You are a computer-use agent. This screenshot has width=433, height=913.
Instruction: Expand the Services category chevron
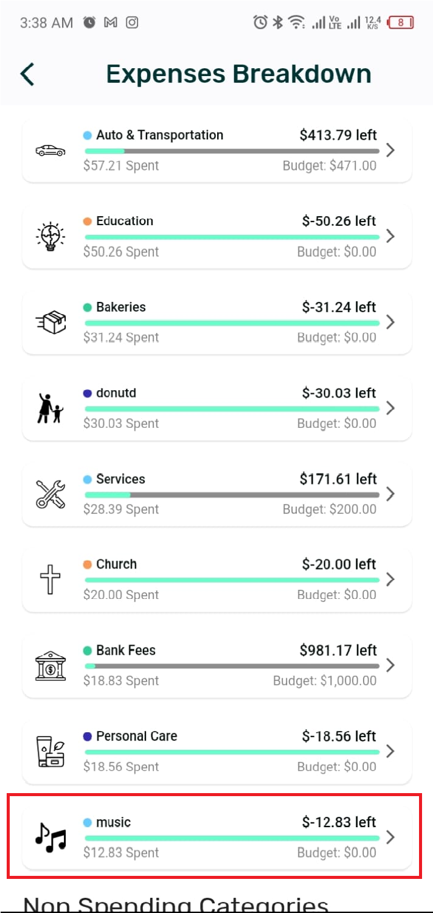pos(390,494)
